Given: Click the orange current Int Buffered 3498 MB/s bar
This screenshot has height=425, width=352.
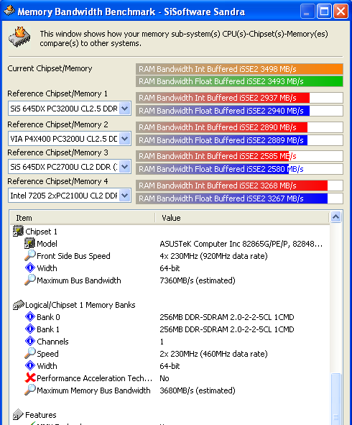Looking at the screenshot, I should click(239, 69).
